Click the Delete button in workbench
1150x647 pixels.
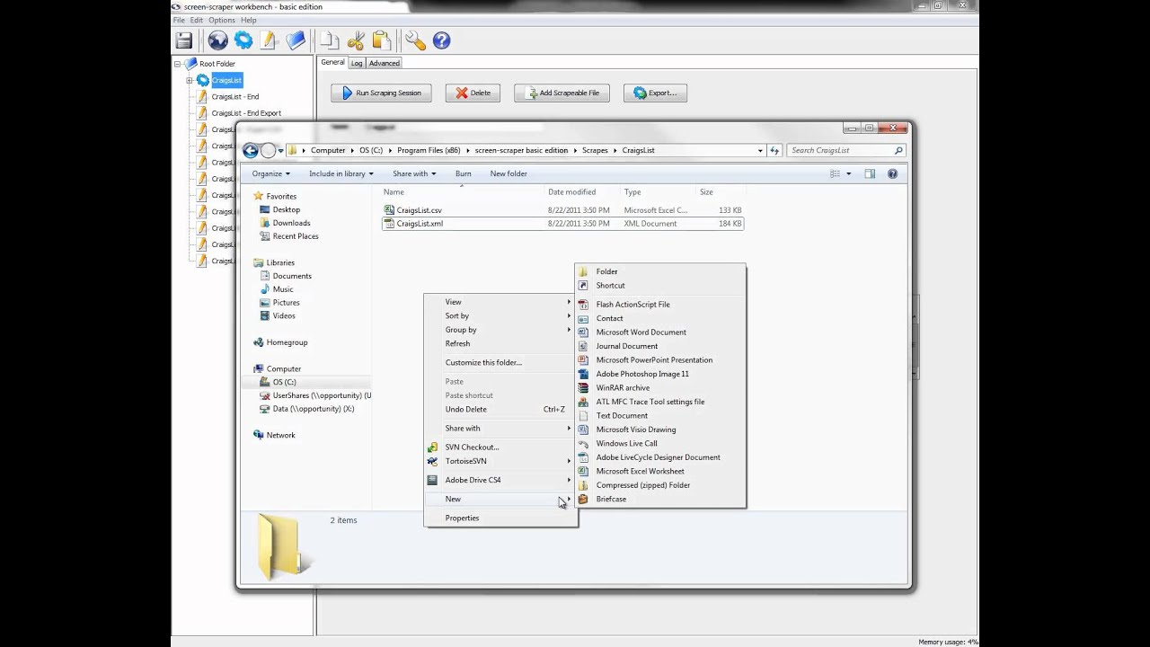[473, 93]
